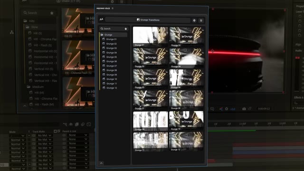Click the +0.0 exposure value
The width and height of the screenshot is (304, 171).
click(233, 109)
